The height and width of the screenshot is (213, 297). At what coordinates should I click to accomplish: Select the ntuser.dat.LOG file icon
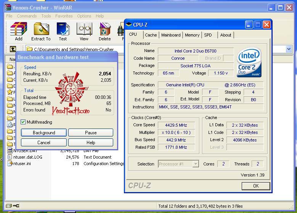click(10, 157)
